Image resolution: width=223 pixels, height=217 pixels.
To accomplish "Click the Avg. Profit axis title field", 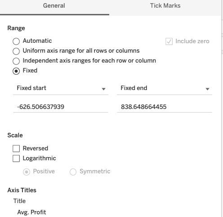I will [x=32, y=212].
